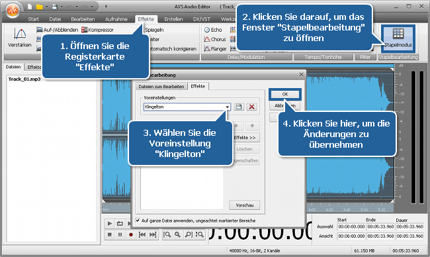Click the Vorschau button

click(244, 205)
